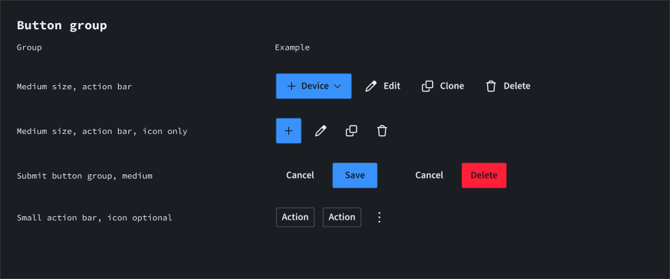The image size is (670, 279).
Task: Click the icon-only clone button
Action: coord(352,131)
